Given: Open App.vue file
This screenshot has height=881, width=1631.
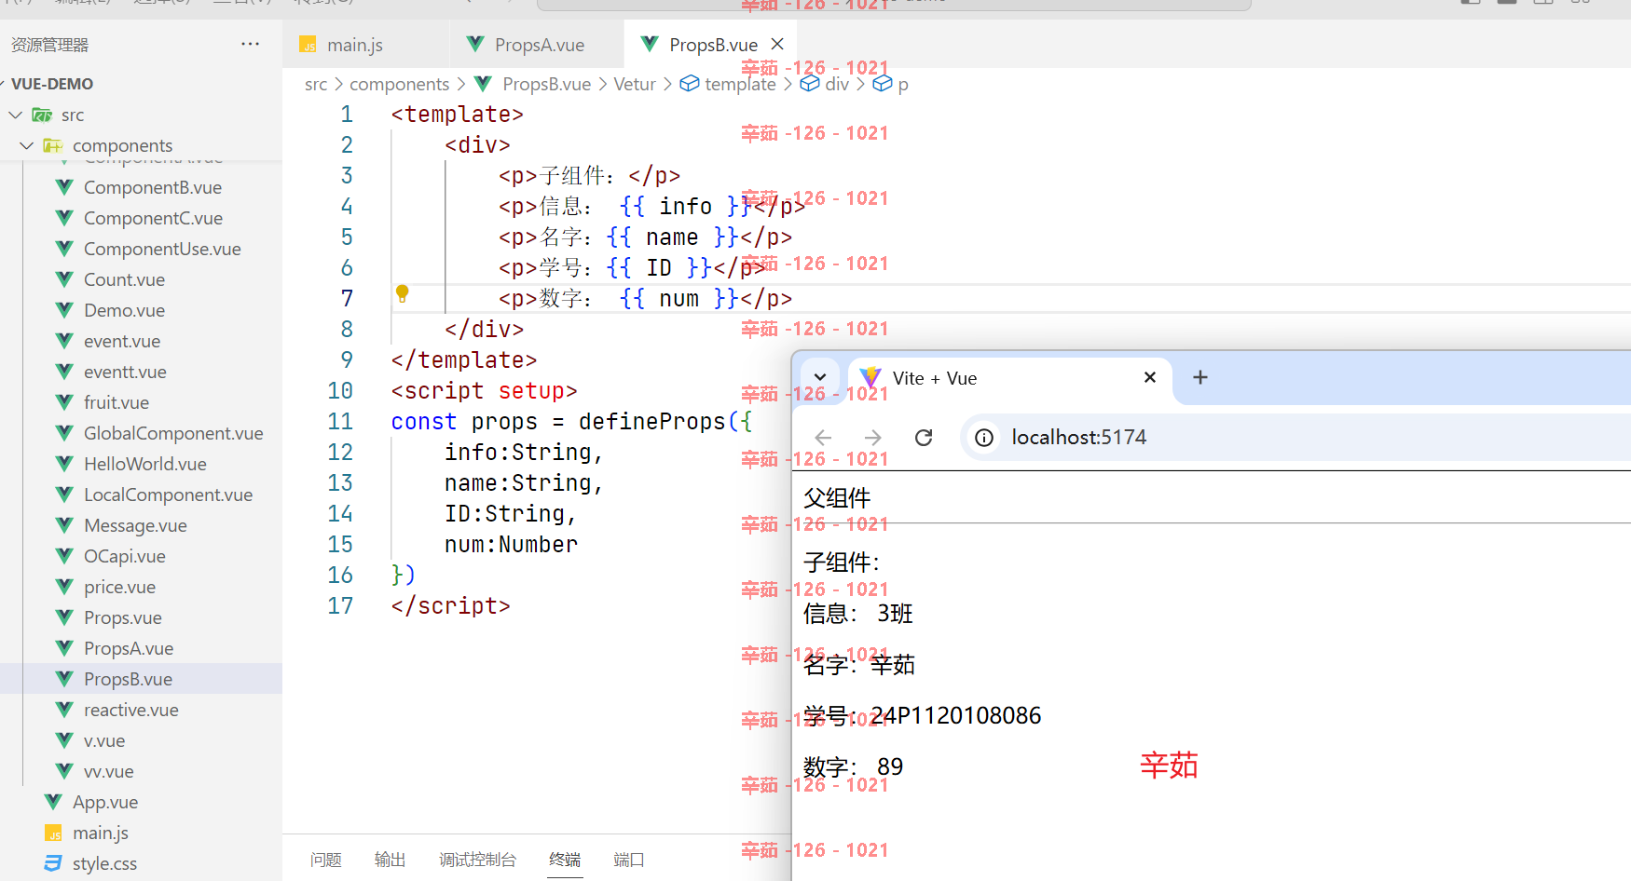Looking at the screenshot, I should (105, 802).
